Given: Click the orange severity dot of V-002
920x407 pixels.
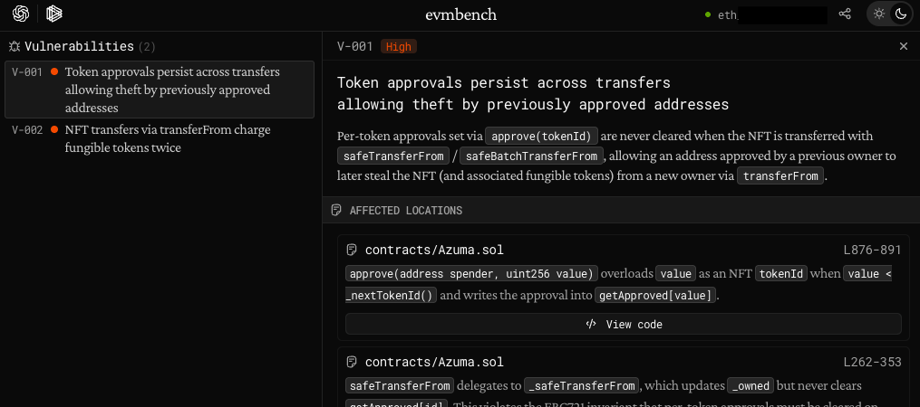Looking at the screenshot, I should pyautogui.click(x=55, y=130).
